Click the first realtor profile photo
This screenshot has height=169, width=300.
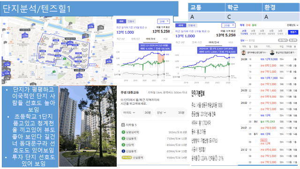coord(244,53)
